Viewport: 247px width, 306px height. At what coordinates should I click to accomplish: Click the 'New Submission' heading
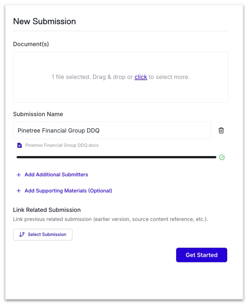(44, 21)
